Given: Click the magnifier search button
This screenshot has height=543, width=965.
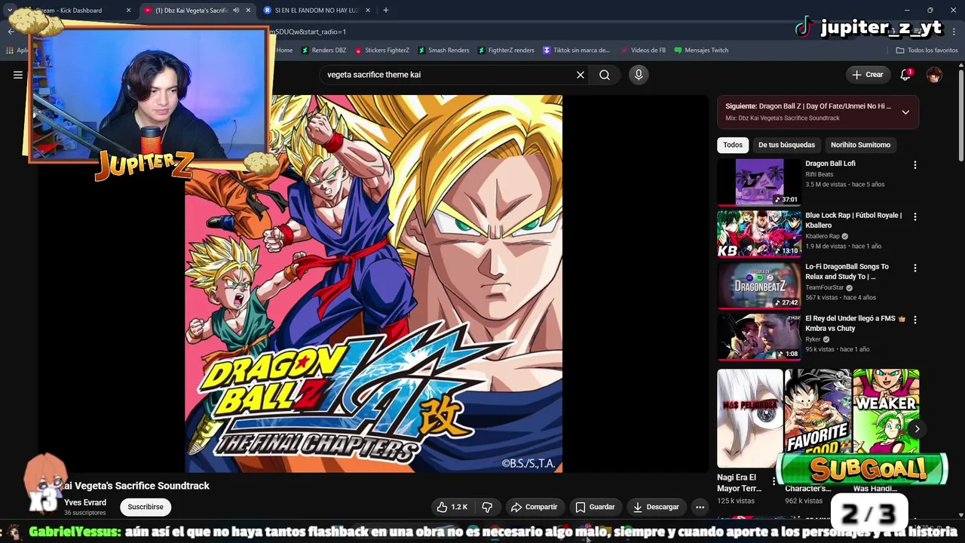Looking at the screenshot, I should tap(605, 75).
